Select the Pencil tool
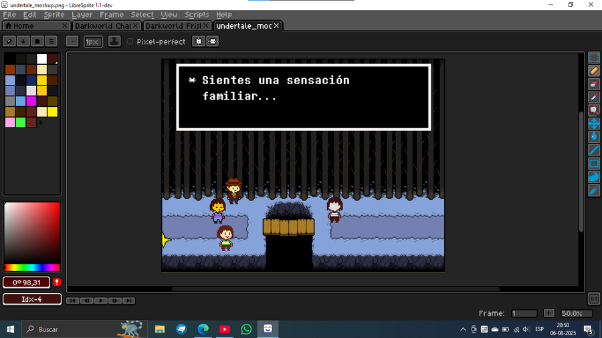Image resolution: width=602 pixels, height=338 pixels. (x=594, y=71)
